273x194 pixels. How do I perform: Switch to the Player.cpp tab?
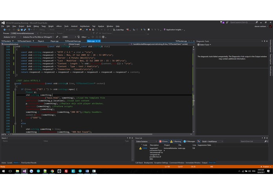pyautogui.click(x=54, y=41)
